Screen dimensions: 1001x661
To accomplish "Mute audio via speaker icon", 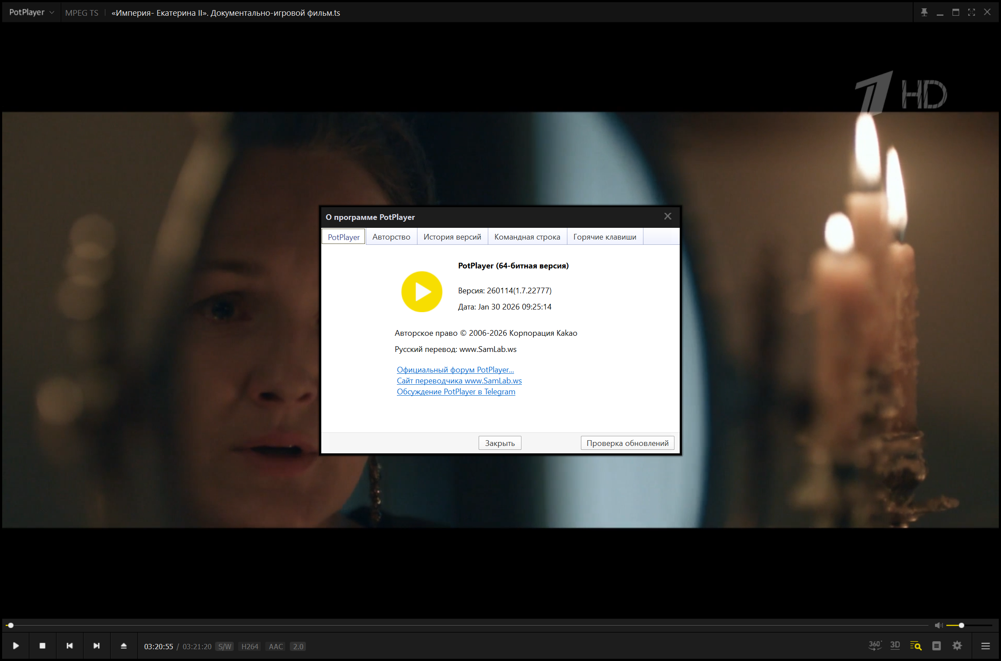I will pos(938,625).
